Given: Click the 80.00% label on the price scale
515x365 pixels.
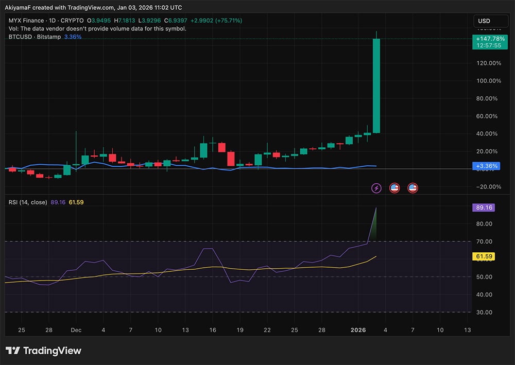Looking at the screenshot, I should (x=487, y=98).
